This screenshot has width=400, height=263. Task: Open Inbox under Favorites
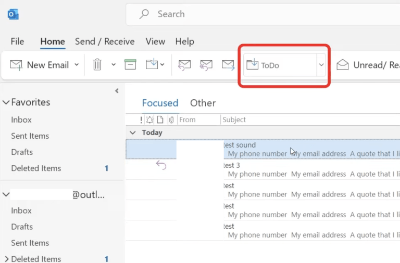point(21,120)
